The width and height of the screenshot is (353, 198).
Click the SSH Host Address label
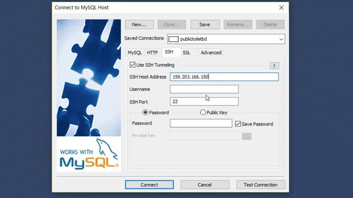148,77
